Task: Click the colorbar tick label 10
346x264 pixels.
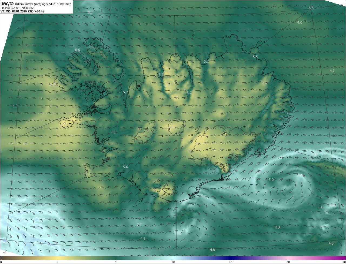Action: (173, 262)
